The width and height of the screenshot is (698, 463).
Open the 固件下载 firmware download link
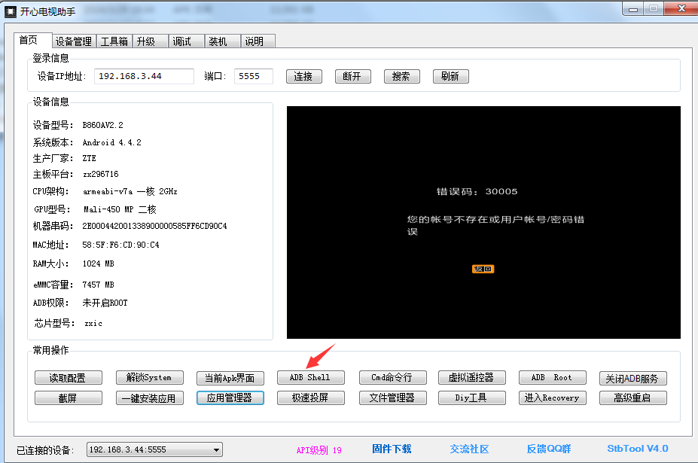click(392, 449)
